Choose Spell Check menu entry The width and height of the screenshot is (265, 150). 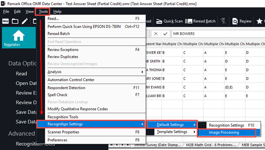95,95
